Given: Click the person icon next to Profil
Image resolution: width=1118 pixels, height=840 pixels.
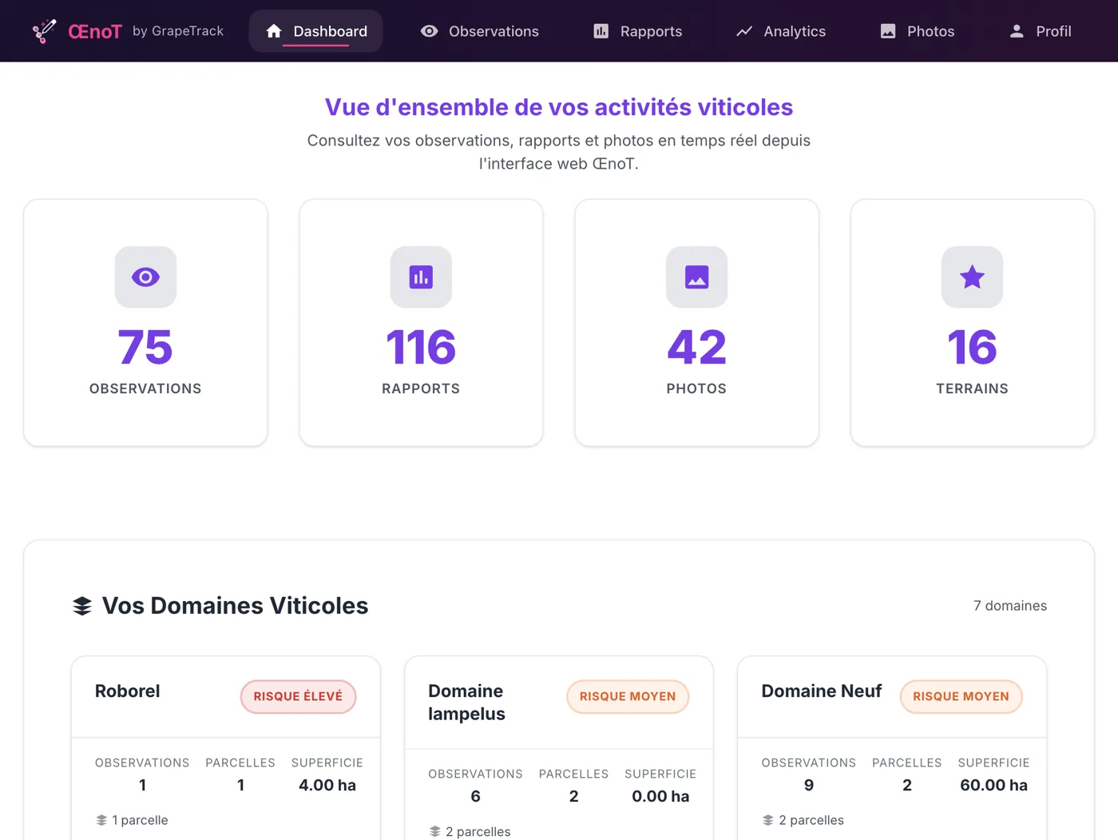Looking at the screenshot, I should [x=1017, y=31].
